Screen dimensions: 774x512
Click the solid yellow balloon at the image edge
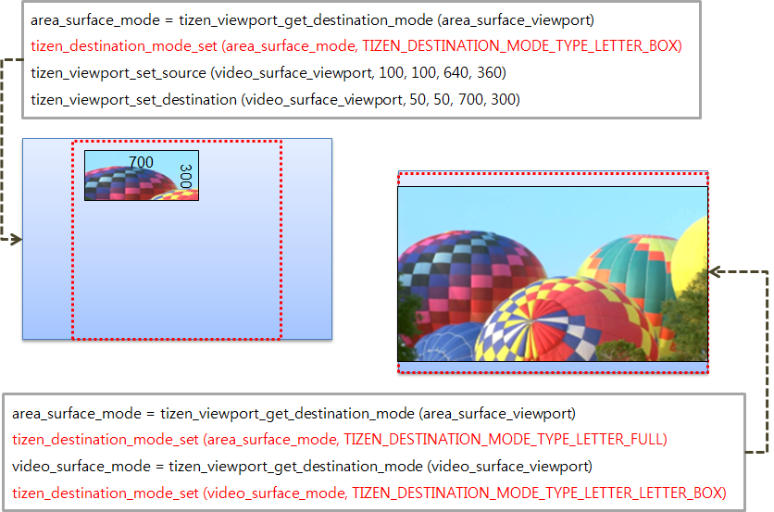693,248
